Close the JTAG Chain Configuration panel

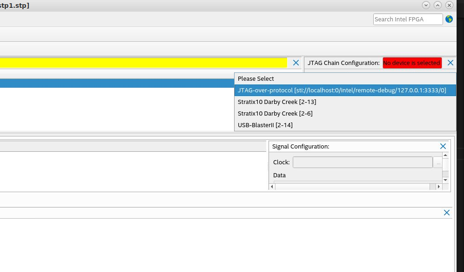(x=451, y=63)
